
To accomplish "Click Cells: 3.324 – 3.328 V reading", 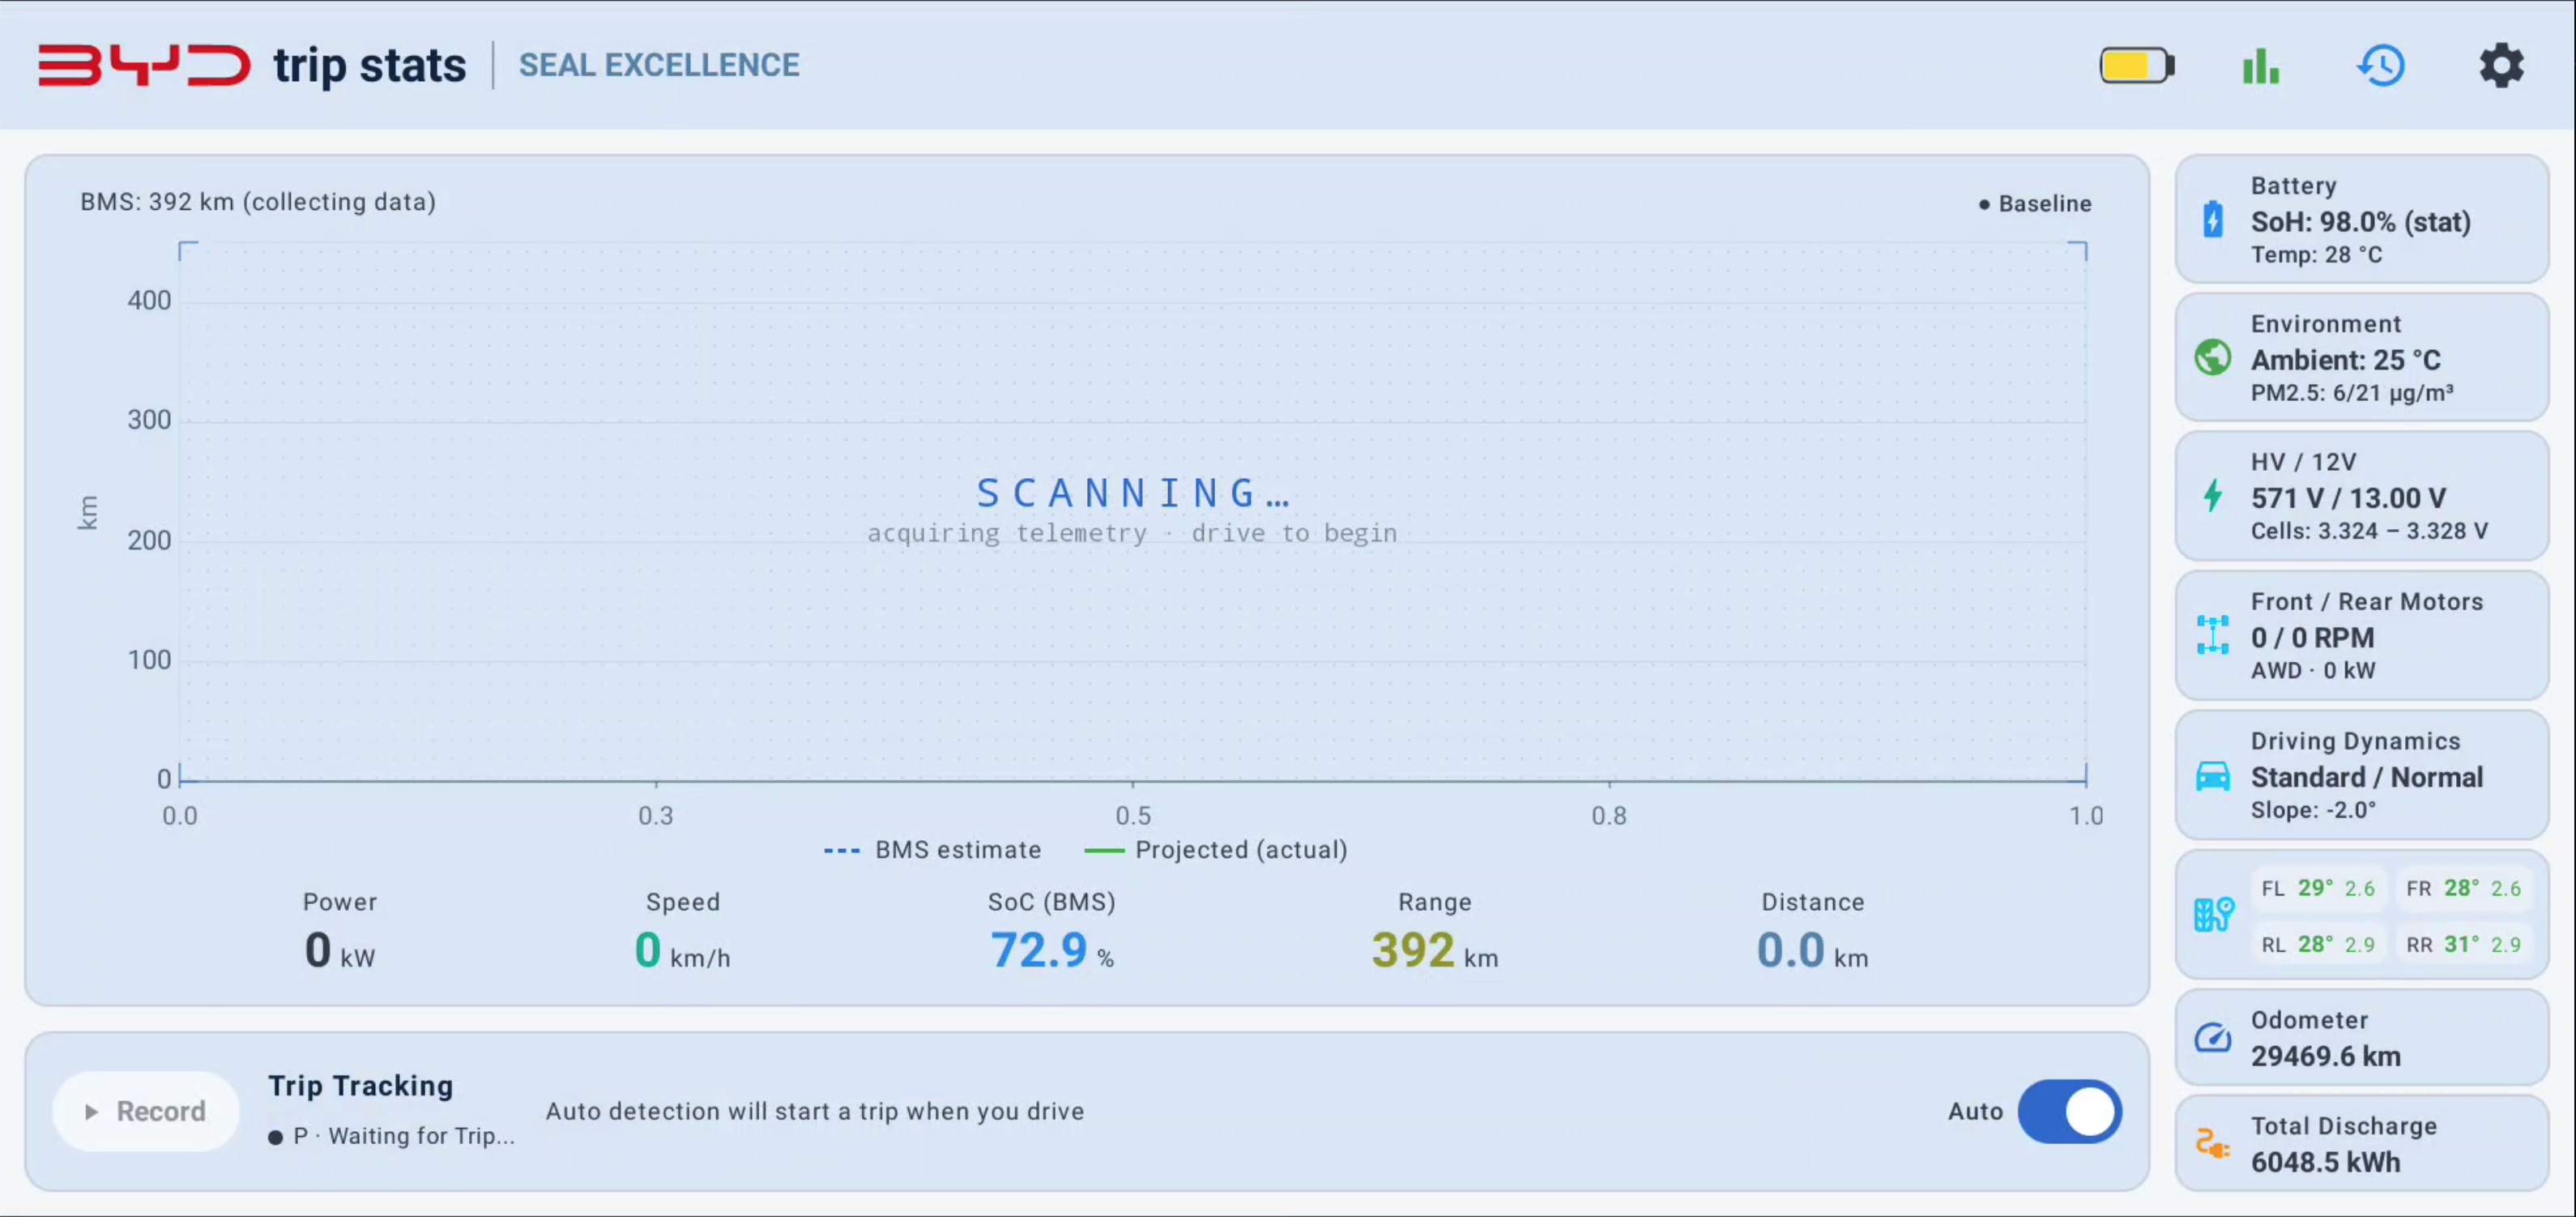I will [x=2369, y=531].
